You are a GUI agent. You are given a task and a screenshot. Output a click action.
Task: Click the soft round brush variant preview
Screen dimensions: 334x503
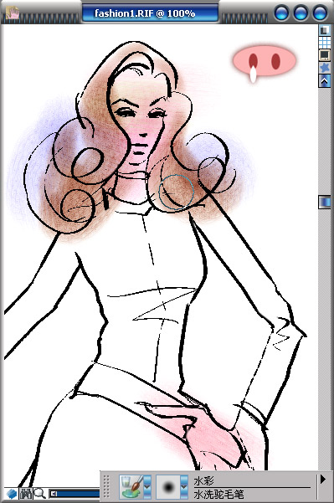pyautogui.click(x=168, y=487)
